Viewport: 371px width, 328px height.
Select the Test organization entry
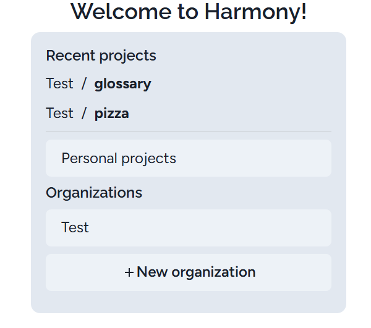pyautogui.click(x=188, y=228)
